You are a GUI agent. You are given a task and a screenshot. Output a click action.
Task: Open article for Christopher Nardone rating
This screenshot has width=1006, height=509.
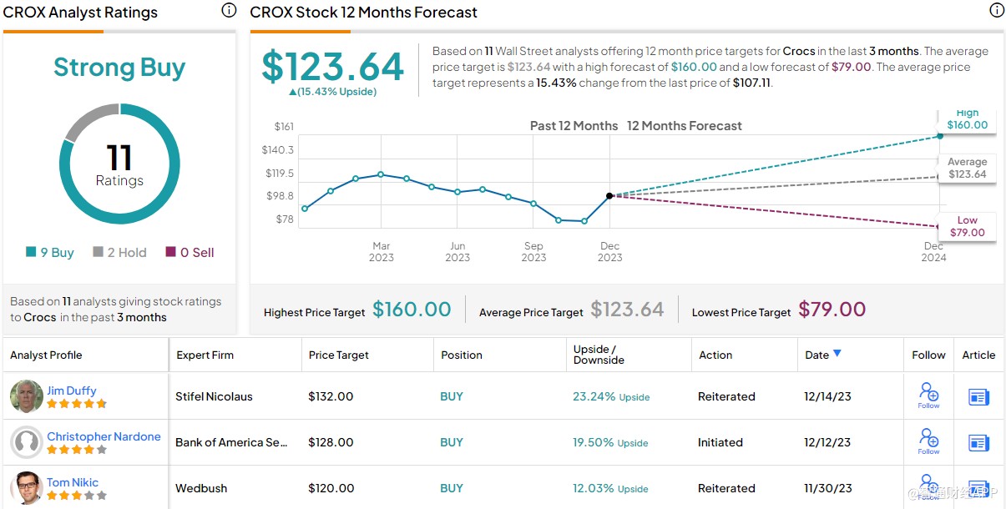coord(978,443)
